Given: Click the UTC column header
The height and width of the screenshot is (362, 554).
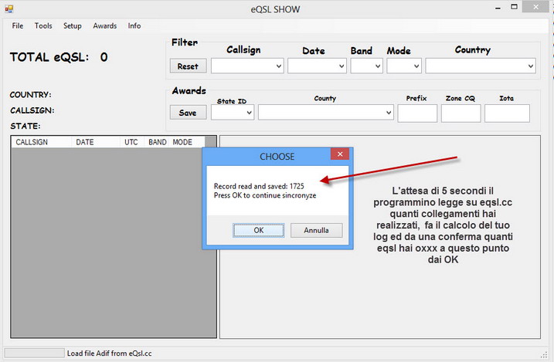Looking at the screenshot, I should (132, 142).
